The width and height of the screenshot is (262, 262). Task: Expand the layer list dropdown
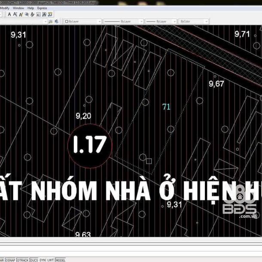coord(45,21)
